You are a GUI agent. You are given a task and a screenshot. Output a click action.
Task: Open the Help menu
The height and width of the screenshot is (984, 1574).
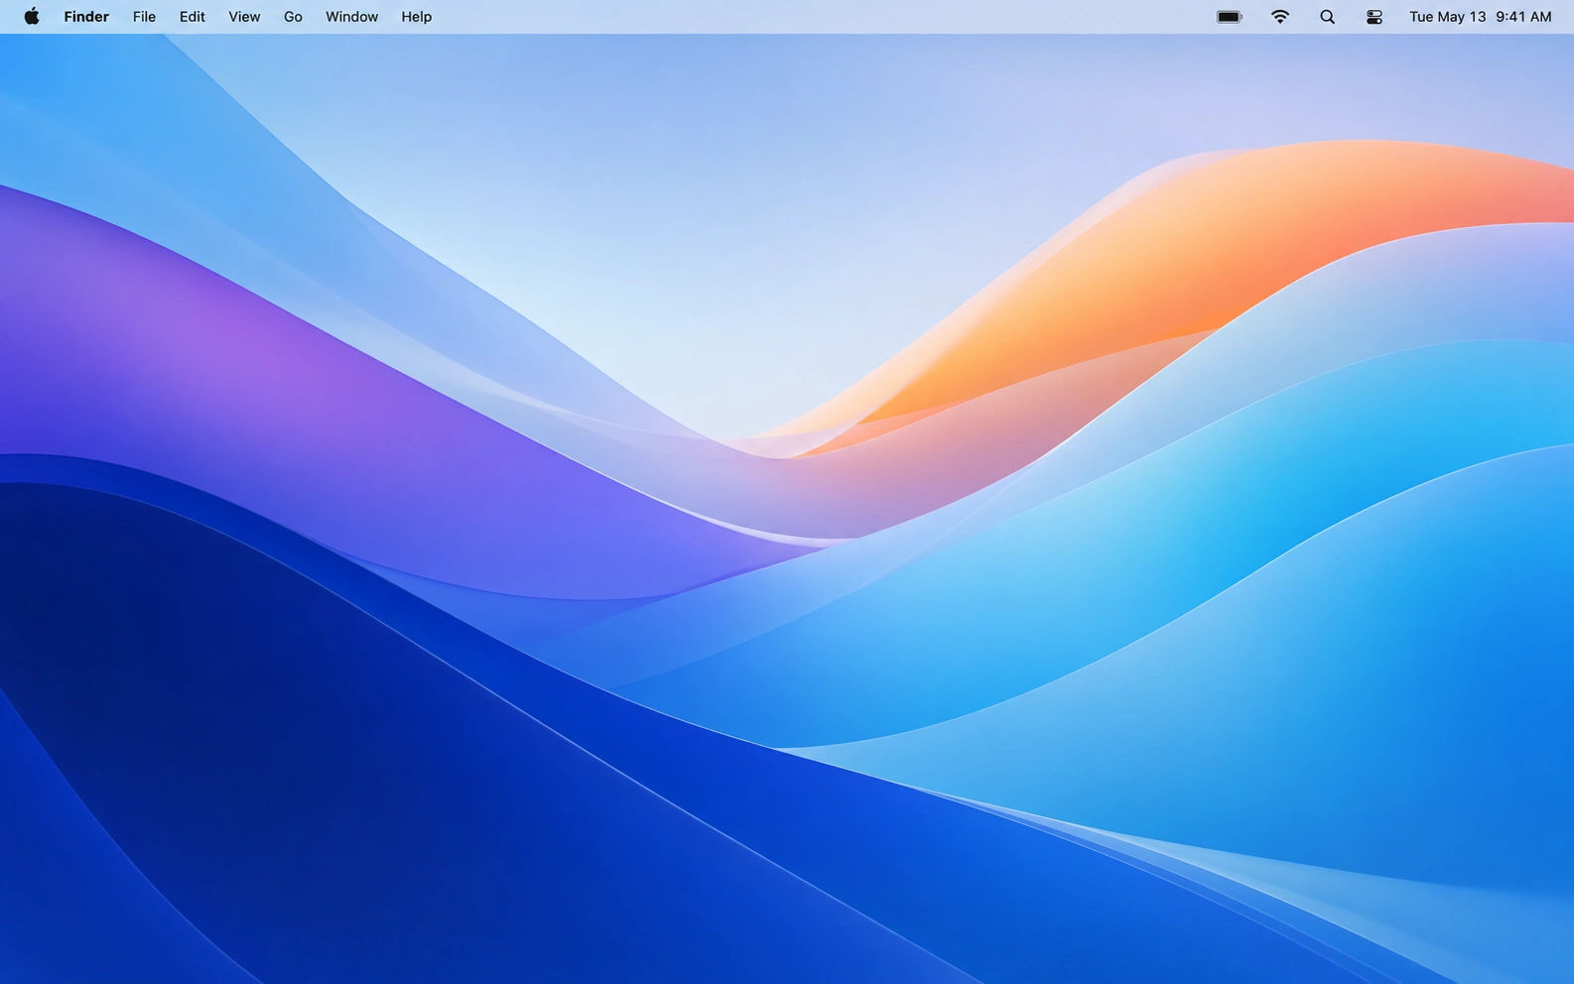(x=417, y=17)
